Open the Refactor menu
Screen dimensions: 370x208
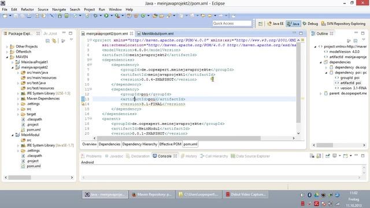(27, 9)
